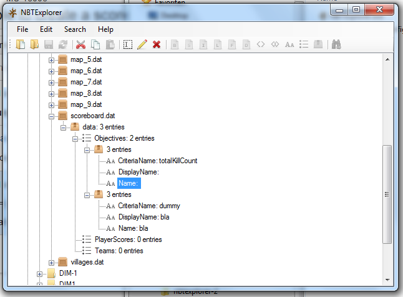Click the Copy toolbar icon
The height and width of the screenshot is (297, 403).
[x=95, y=44]
